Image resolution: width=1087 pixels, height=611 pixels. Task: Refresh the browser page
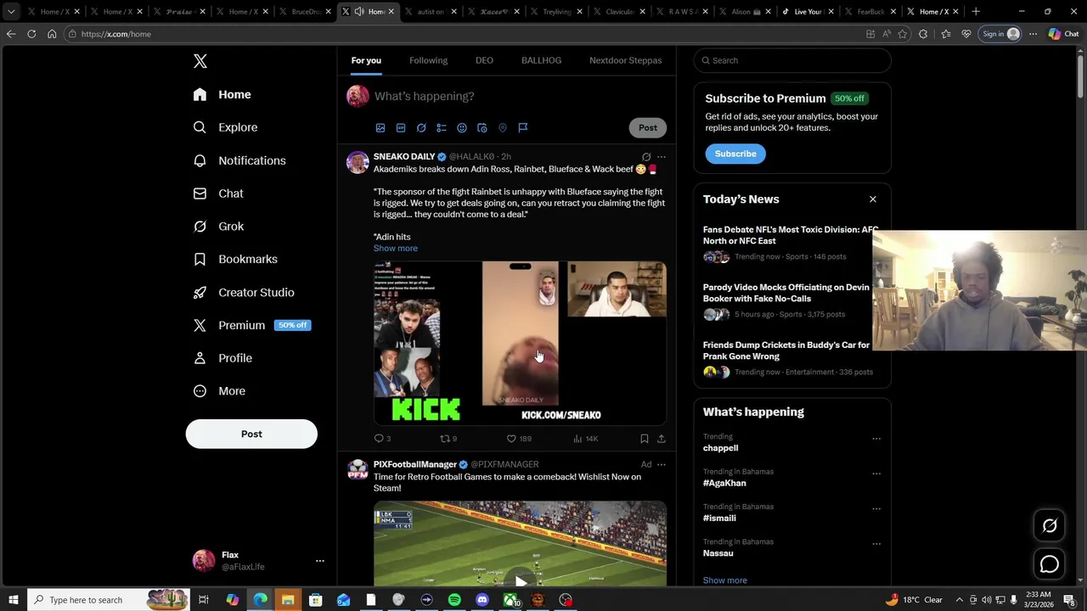[x=31, y=34]
